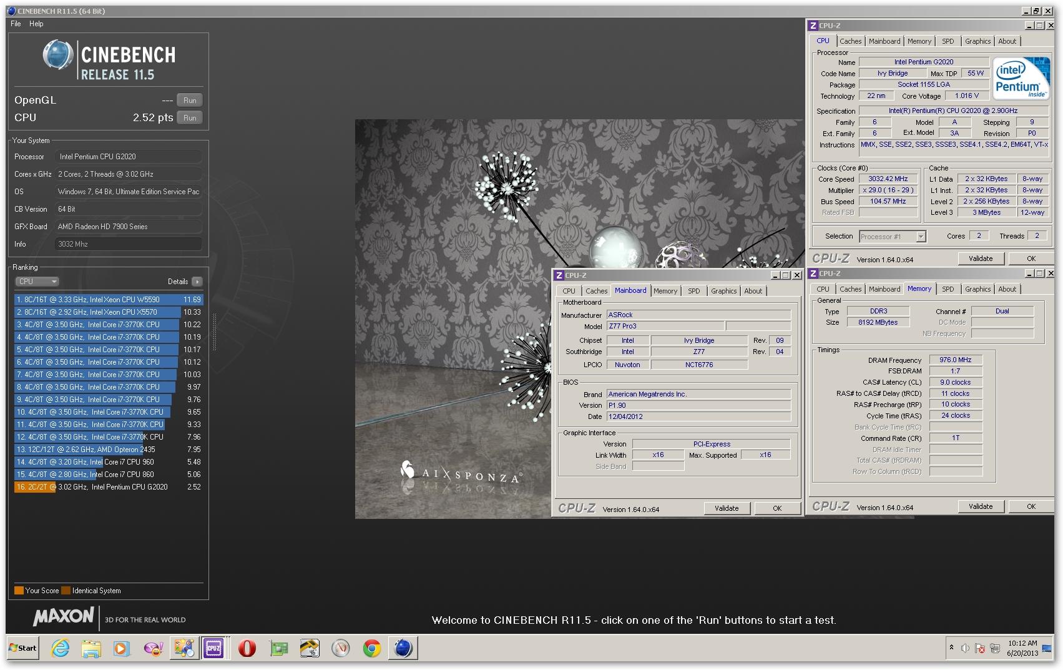
Task: Open the Windows Start button
Action: (x=23, y=648)
